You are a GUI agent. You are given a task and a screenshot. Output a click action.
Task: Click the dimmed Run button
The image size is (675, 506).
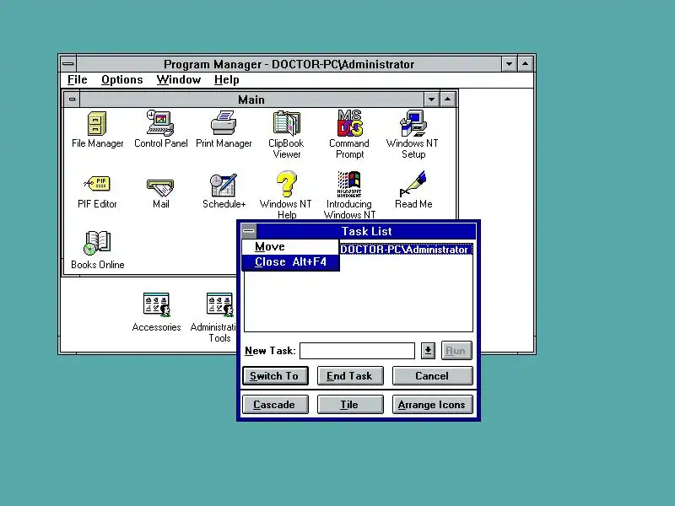456,351
